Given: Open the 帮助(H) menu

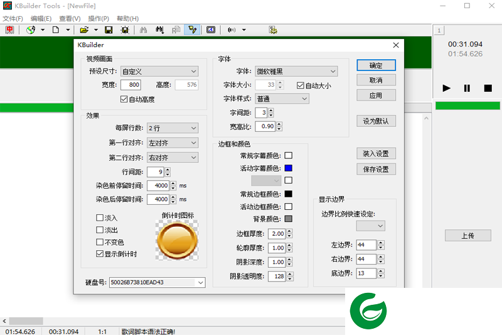Looking at the screenshot, I should click(x=128, y=19).
